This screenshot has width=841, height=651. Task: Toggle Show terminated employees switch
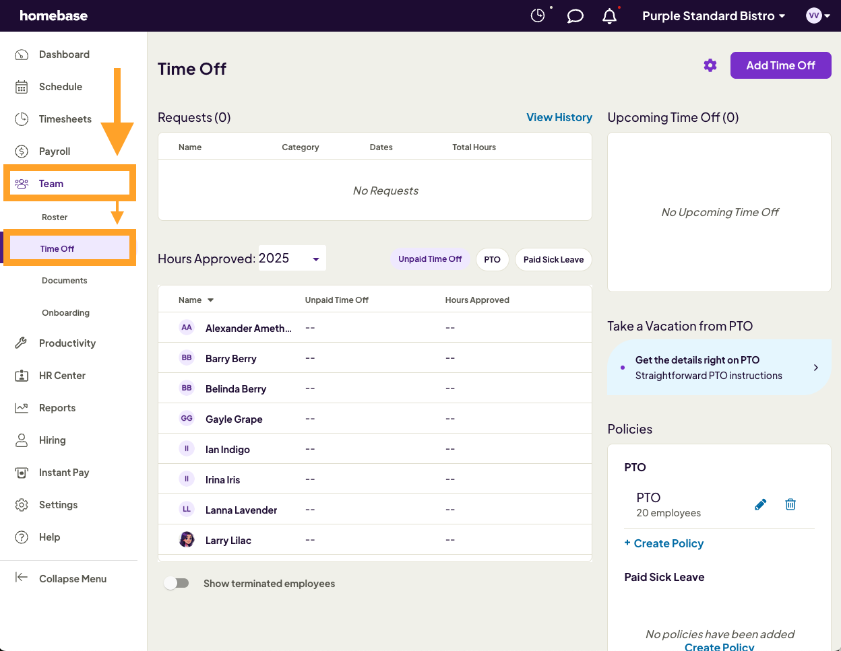click(177, 583)
